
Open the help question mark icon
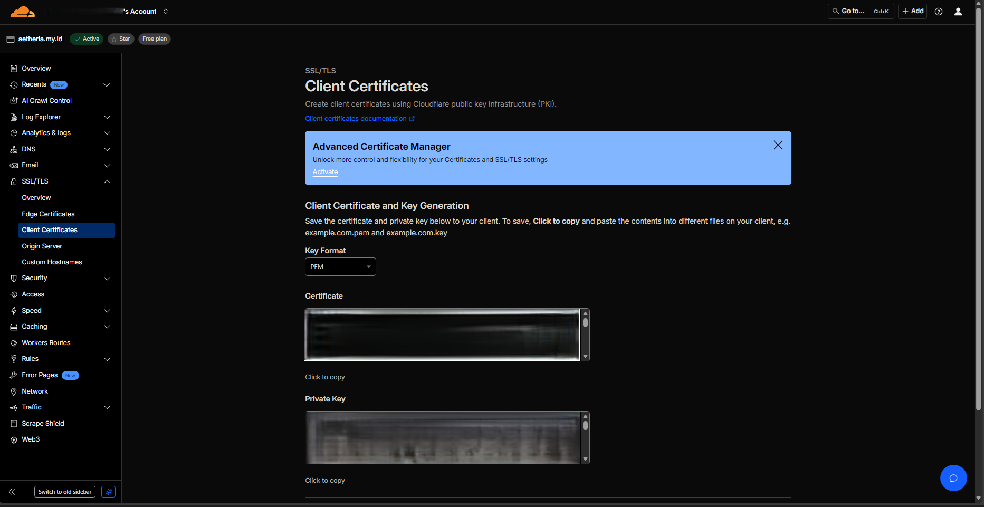coord(939,11)
